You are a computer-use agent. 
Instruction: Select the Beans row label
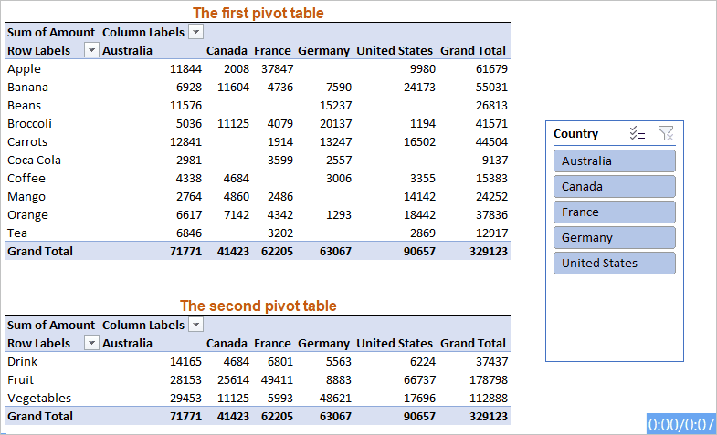click(25, 106)
